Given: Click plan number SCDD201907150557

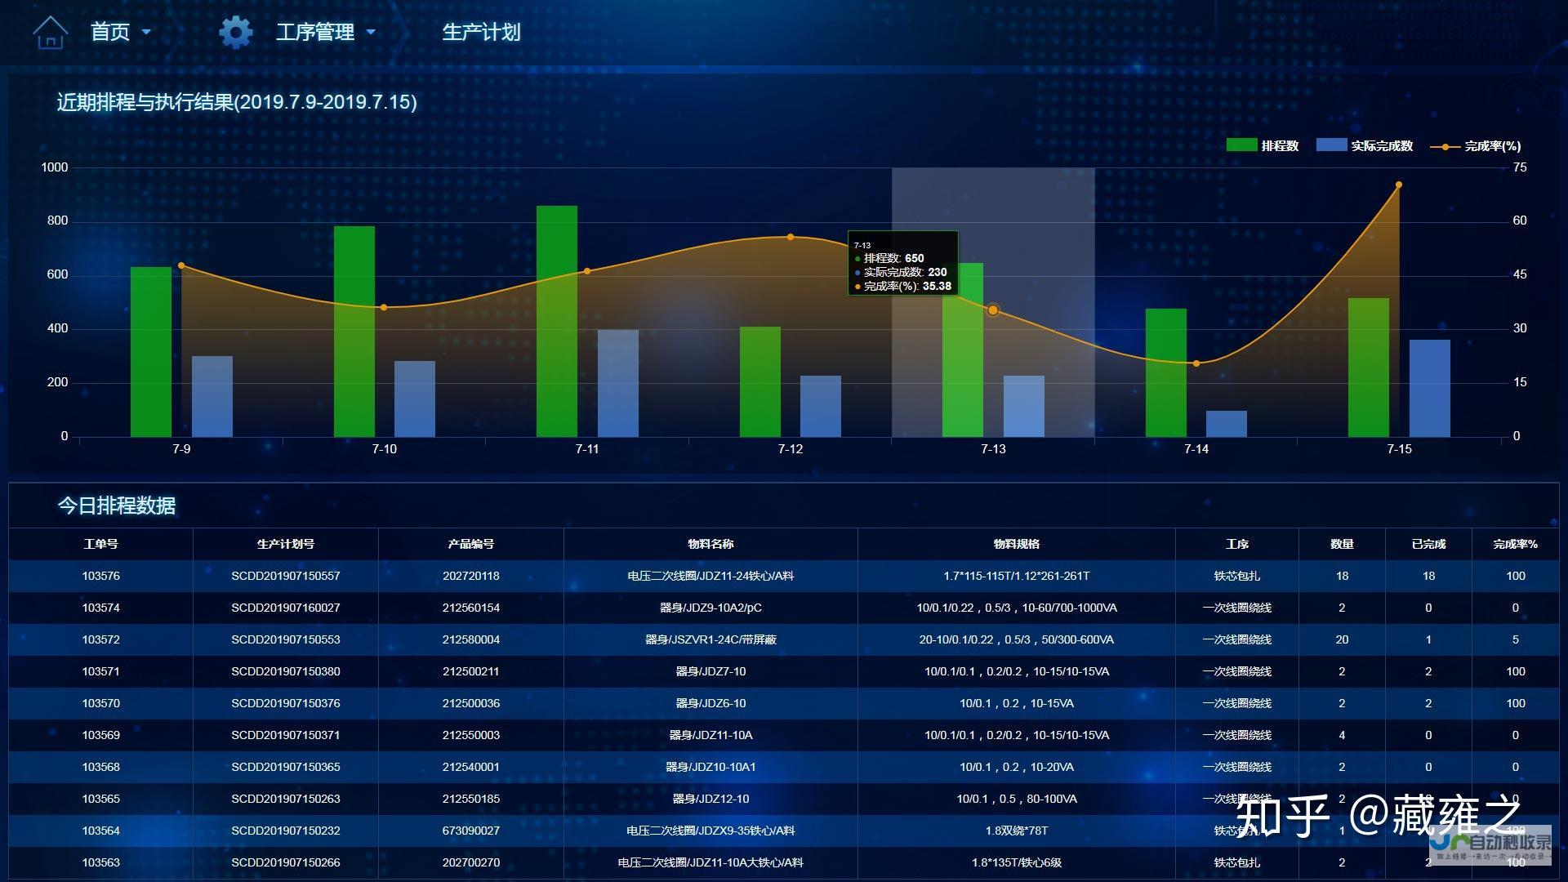Looking at the screenshot, I should [286, 576].
